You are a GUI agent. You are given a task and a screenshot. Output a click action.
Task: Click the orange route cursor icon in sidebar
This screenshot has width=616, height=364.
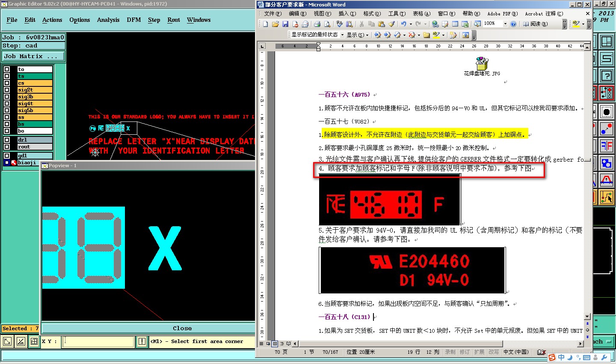coord(607,197)
